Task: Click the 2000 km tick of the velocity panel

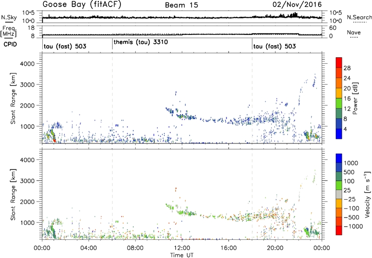Action: 27,202
